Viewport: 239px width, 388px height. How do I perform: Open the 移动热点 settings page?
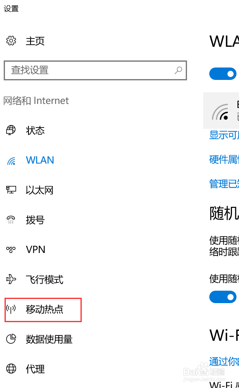[43, 310]
